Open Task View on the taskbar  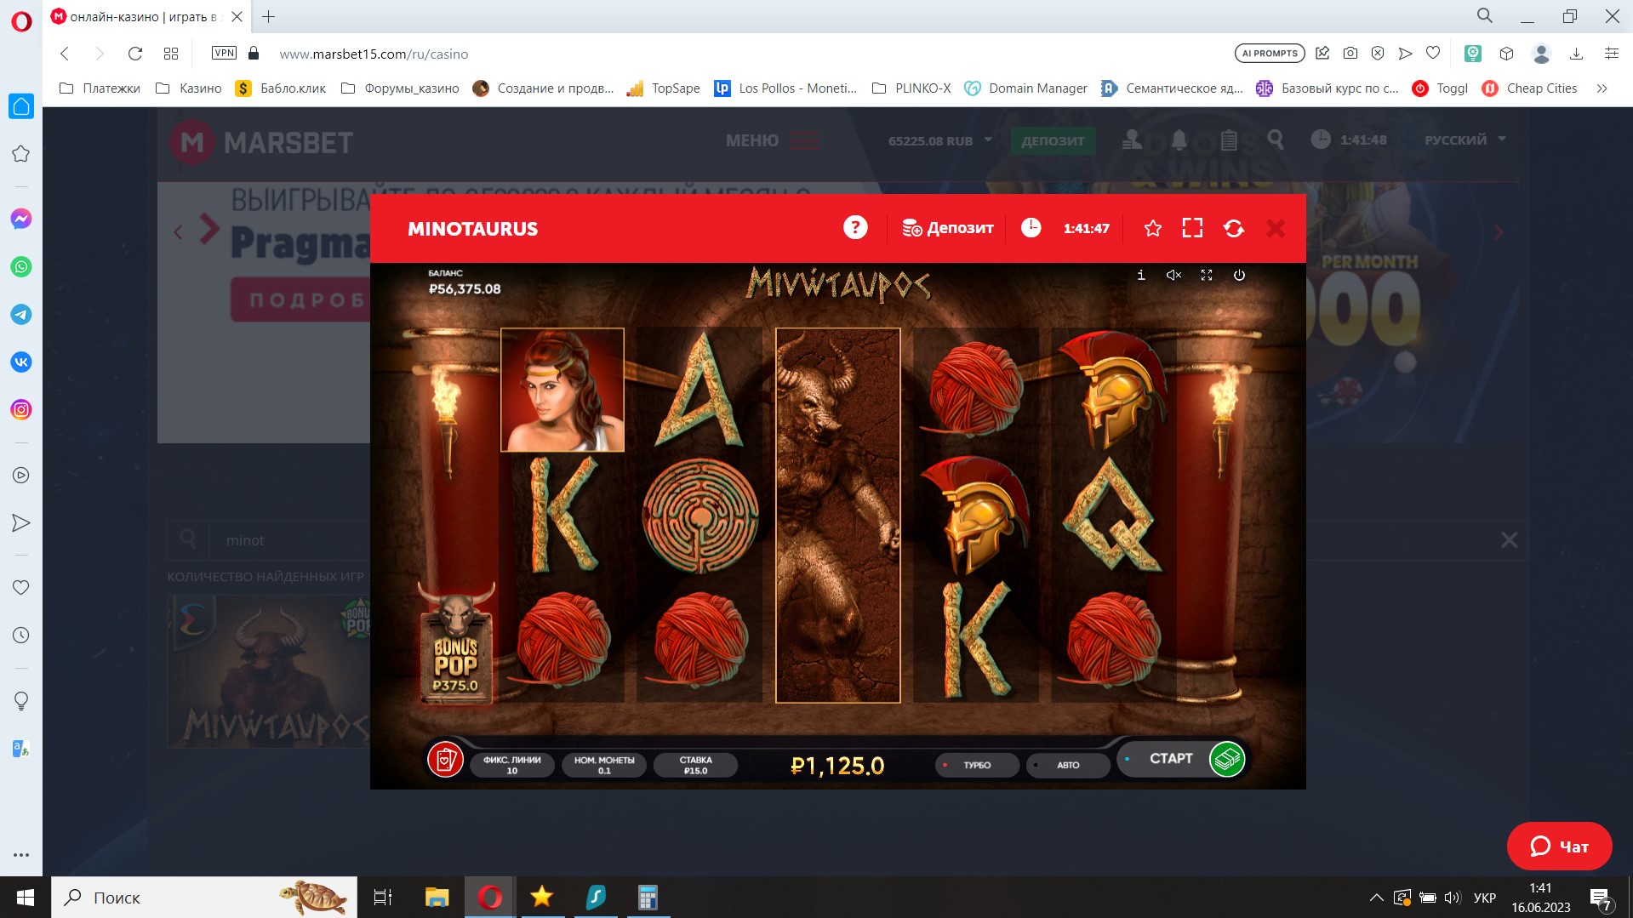coord(383,898)
